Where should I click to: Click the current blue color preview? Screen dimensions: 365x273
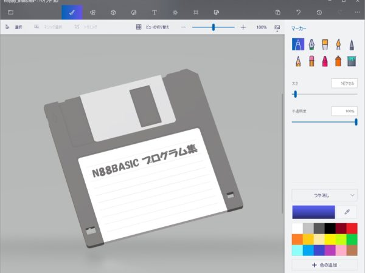[x=313, y=212]
